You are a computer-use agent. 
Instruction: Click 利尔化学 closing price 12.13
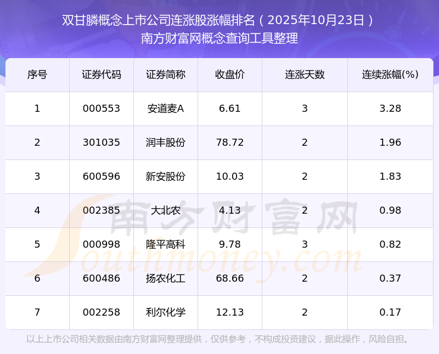point(229,312)
